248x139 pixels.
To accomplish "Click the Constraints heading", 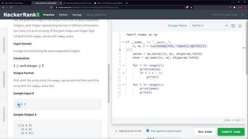I will click(x=21, y=58).
